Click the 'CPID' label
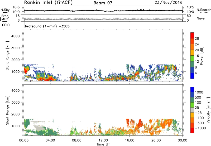This screenshot has width=211, height=146. (6, 25)
